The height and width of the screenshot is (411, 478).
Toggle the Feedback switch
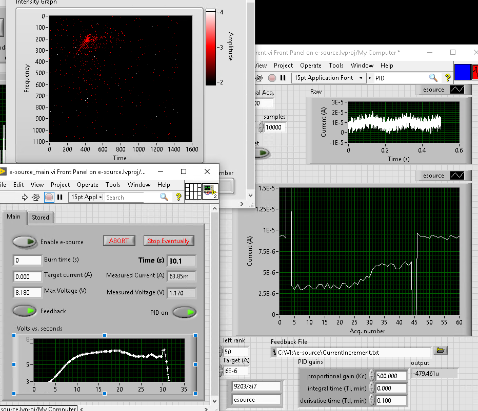25,311
